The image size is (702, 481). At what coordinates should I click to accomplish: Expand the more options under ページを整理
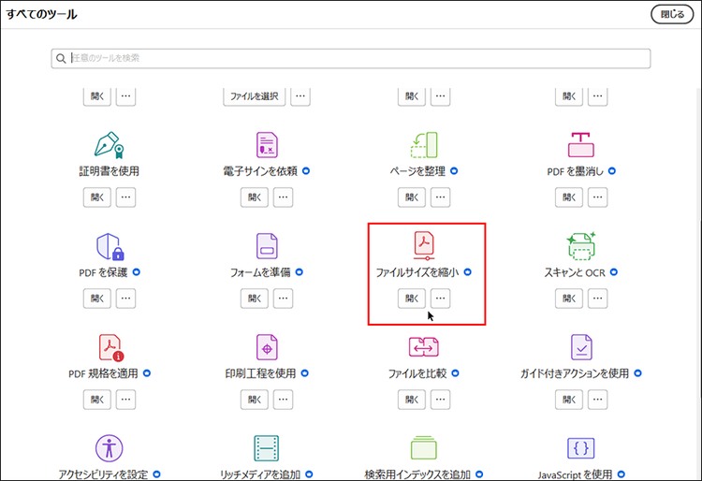point(440,197)
